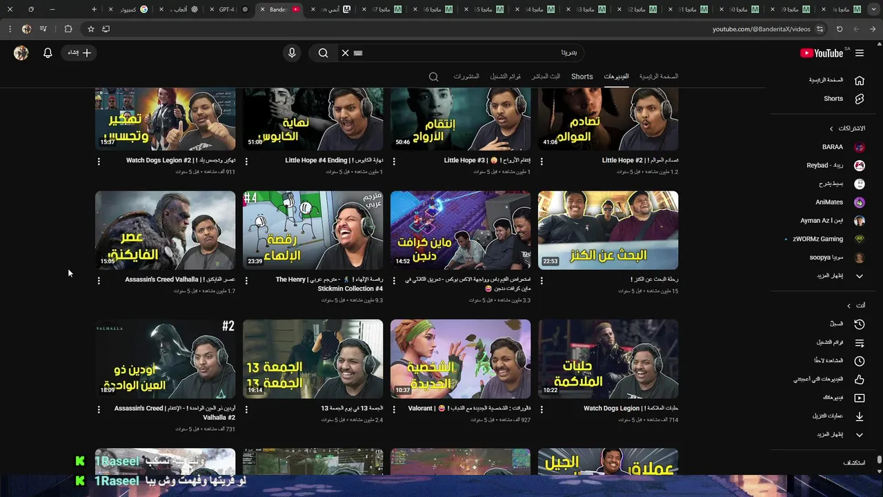Open the notifications bell
This screenshot has width=883, height=497.
pyautogui.click(x=48, y=53)
